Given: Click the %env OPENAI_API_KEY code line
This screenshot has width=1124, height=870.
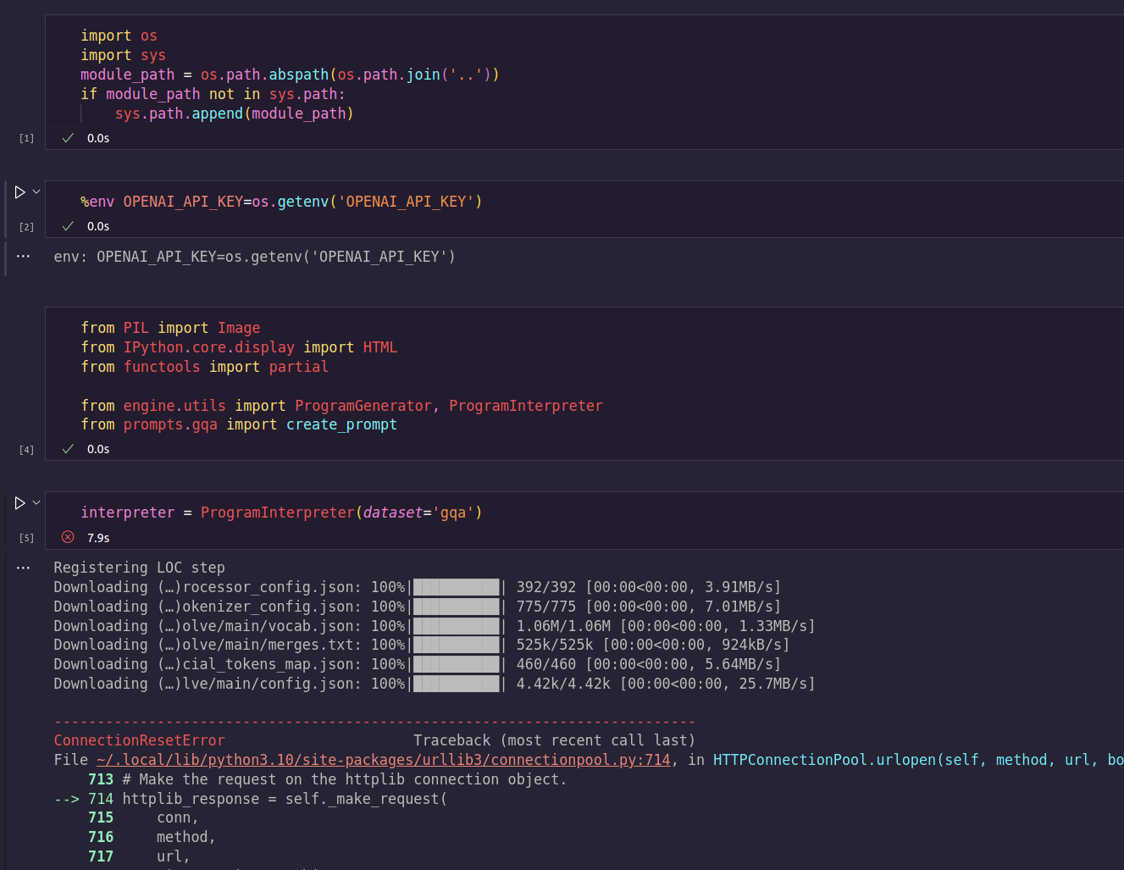Looking at the screenshot, I should click(x=281, y=202).
